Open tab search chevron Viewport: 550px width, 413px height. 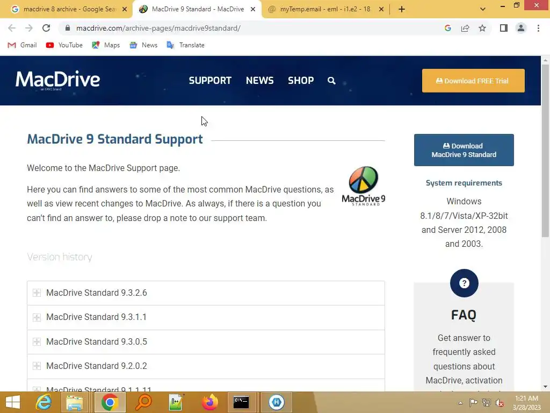[x=483, y=9]
